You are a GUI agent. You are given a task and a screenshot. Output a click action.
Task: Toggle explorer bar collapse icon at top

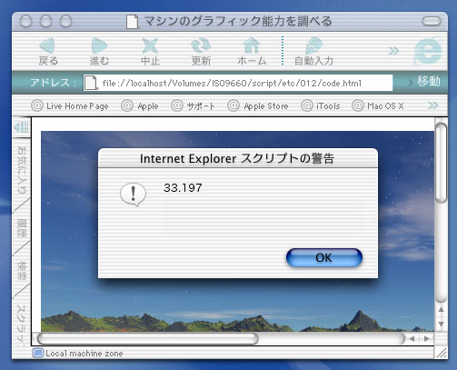point(22,127)
